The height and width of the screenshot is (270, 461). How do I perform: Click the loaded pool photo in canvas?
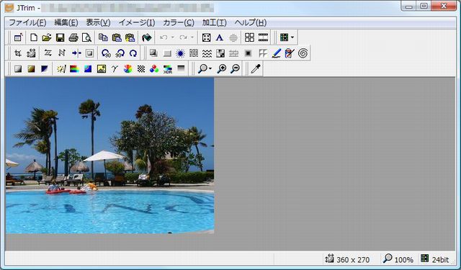click(110, 156)
